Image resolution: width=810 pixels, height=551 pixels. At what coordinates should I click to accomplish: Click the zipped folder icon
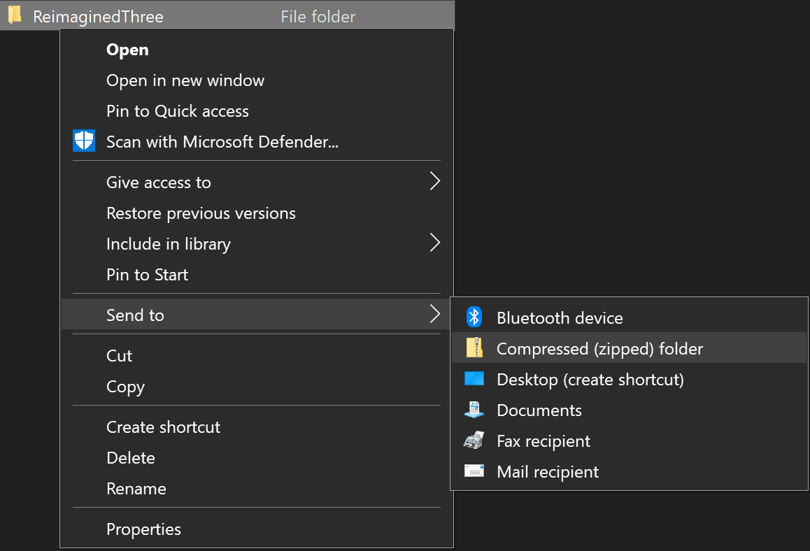pyautogui.click(x=474, y=348)
